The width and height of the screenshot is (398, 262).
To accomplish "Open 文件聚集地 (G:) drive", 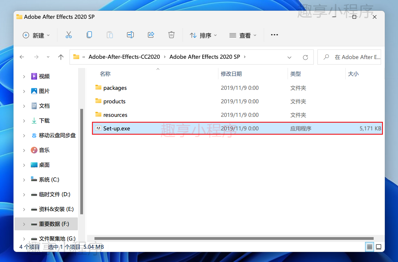I will [57, 239].
